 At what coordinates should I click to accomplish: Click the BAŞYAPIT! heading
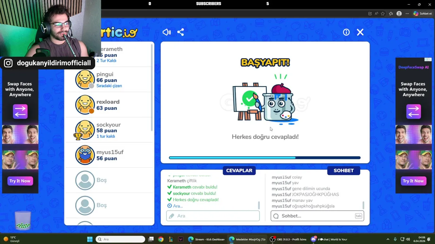pos(265,62)
